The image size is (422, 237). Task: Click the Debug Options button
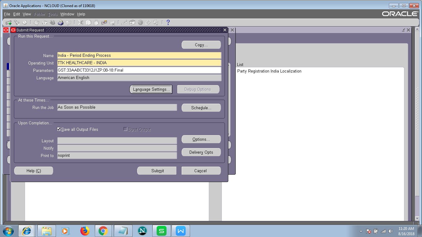[198, 89]
